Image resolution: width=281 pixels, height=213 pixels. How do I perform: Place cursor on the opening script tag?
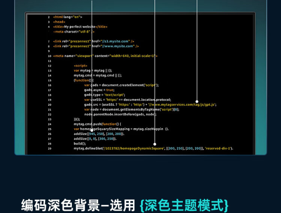81,66
